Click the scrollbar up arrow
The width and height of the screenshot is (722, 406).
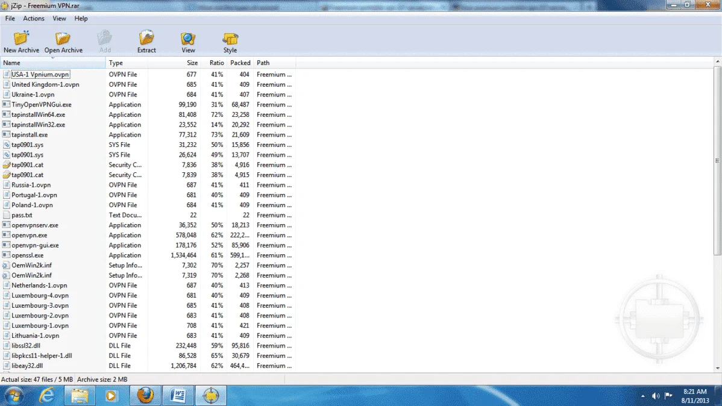[x=717, y=61]
